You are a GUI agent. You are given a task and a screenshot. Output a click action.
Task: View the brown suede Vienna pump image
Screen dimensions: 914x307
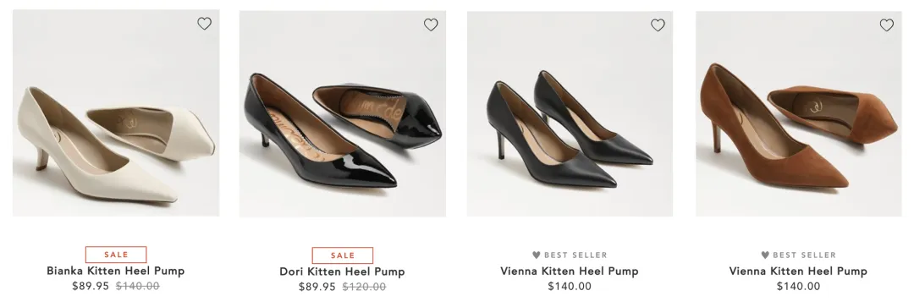tap(799, 113)
